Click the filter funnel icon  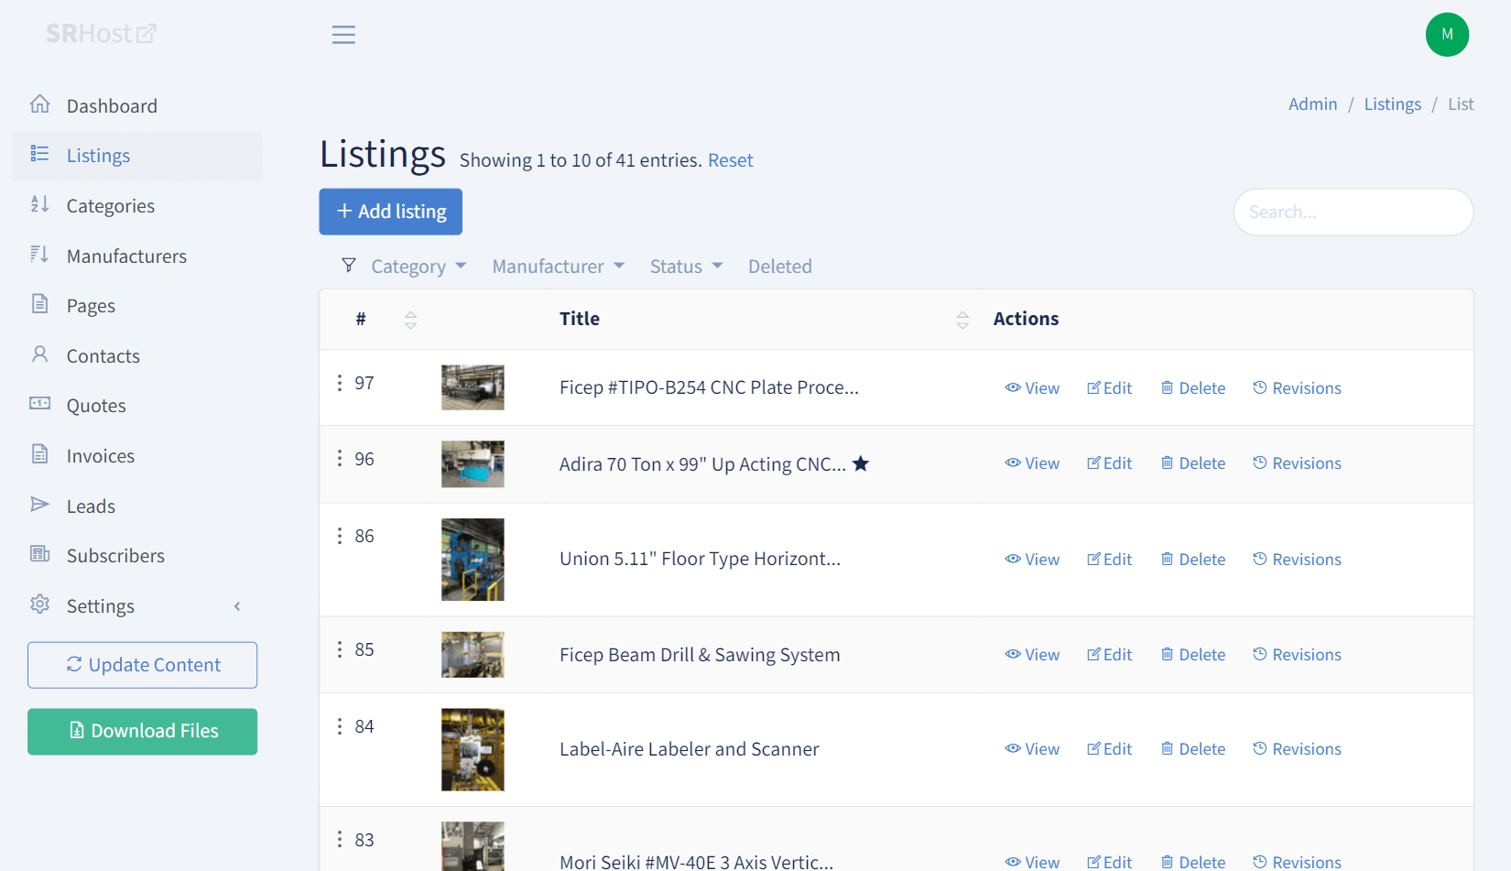[x=349, y=266]
